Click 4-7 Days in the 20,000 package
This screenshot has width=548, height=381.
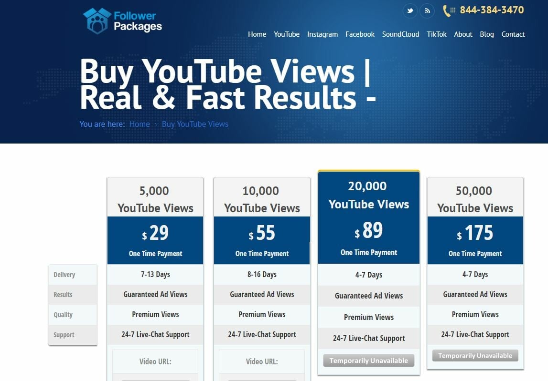click(369, 275)
